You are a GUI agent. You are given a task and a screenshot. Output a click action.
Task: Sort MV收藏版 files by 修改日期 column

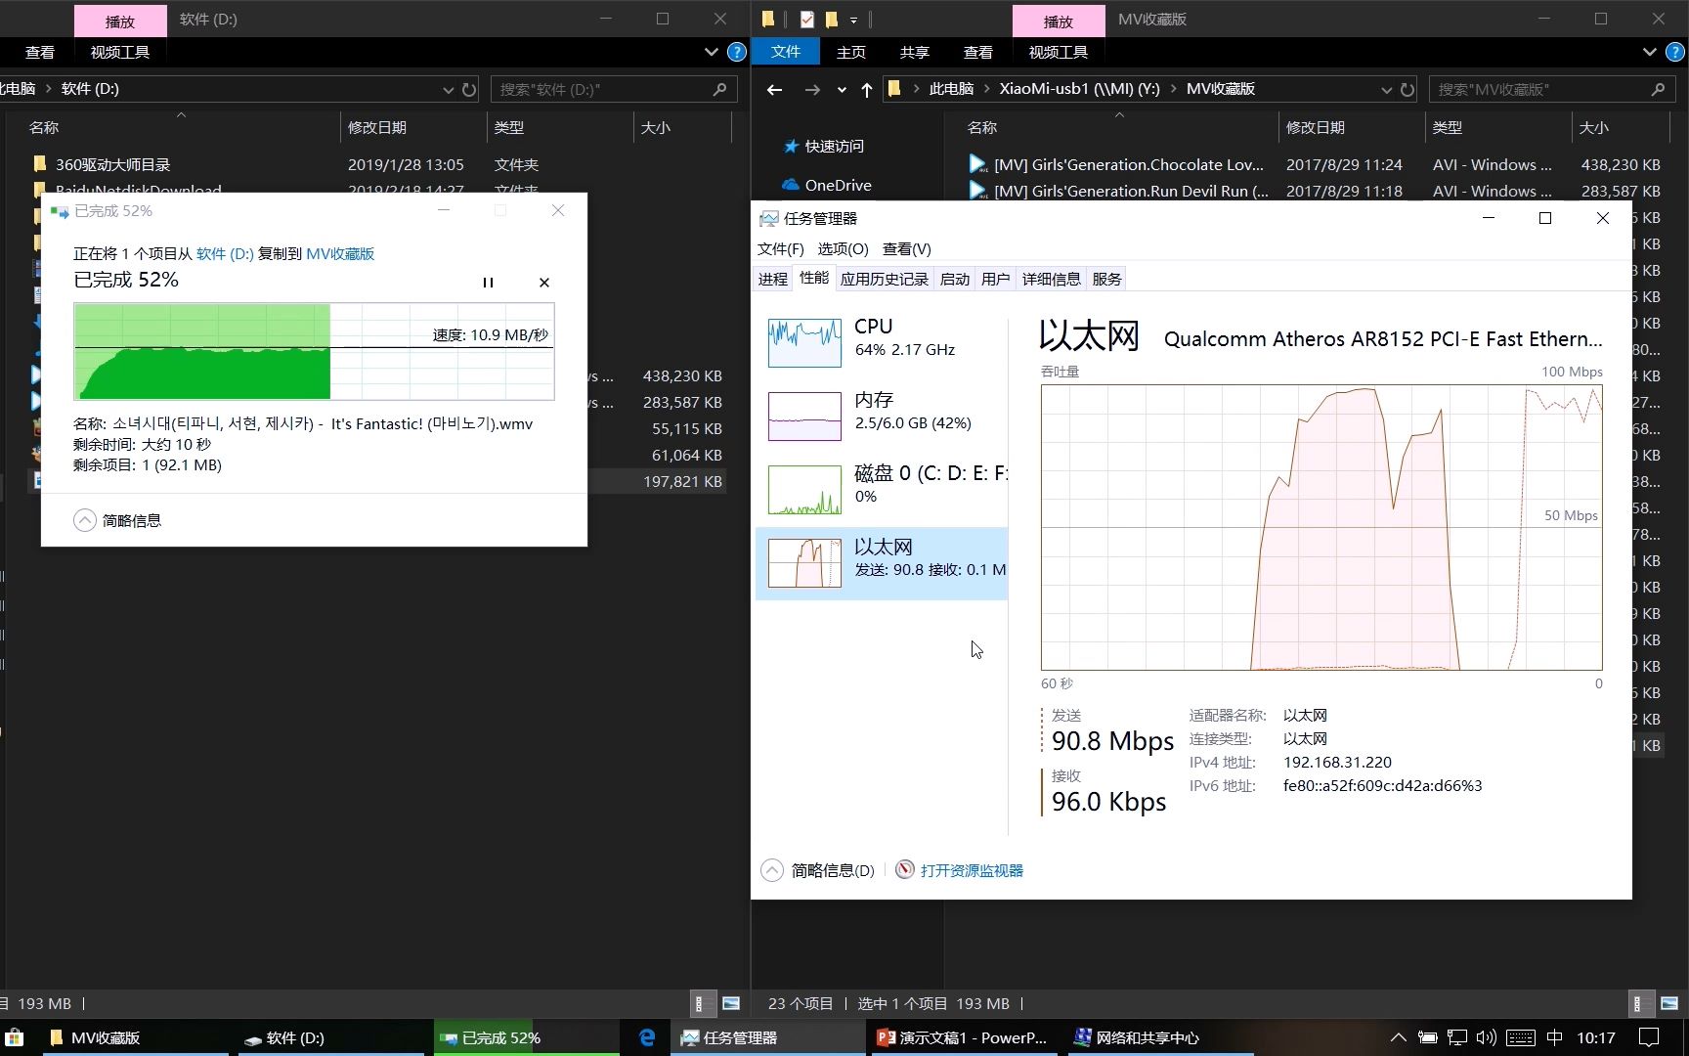[1316, 128]
